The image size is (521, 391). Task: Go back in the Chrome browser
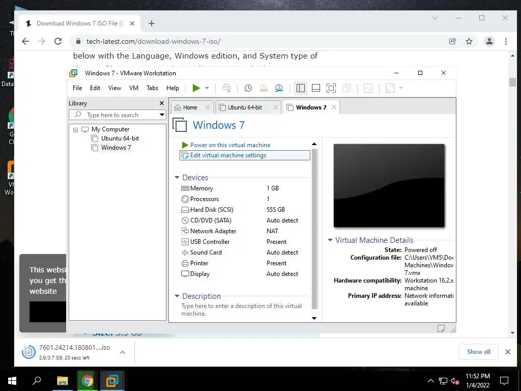coord(25,41)
